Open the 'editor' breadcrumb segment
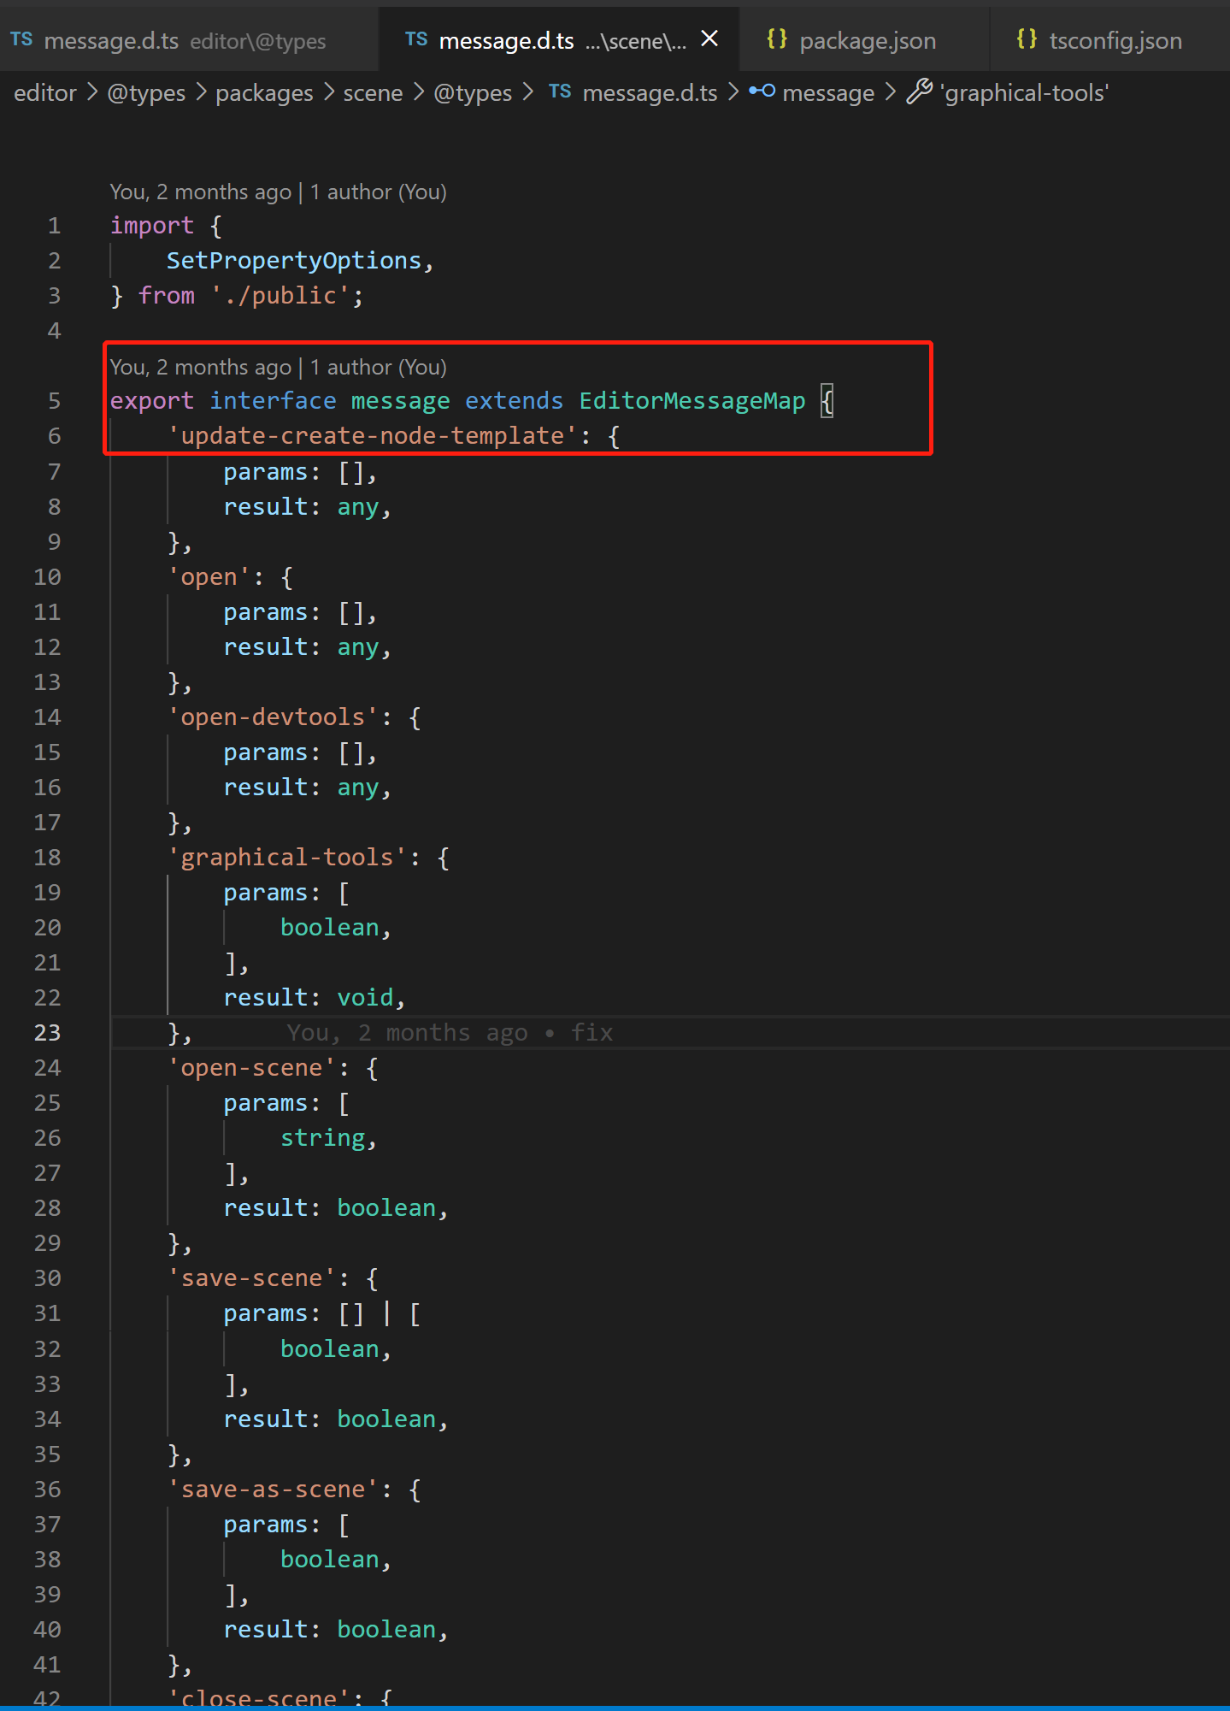The image size is (1230, 1711). click(45, 93)
